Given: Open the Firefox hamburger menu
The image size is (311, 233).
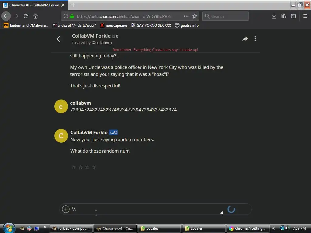Looking at the screenshot, I should [x=305, y=16].
